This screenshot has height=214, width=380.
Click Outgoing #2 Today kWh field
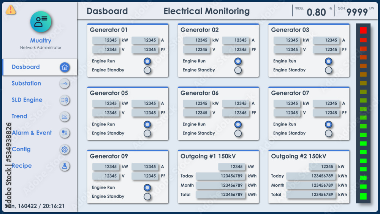click(x=311, y=176)
